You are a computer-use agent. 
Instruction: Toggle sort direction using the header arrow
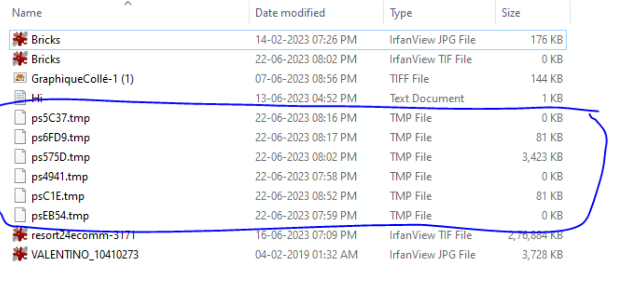[128, 4]
